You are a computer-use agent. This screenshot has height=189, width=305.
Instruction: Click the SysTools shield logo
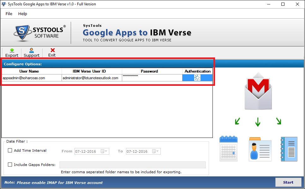[x=22, y=32]
